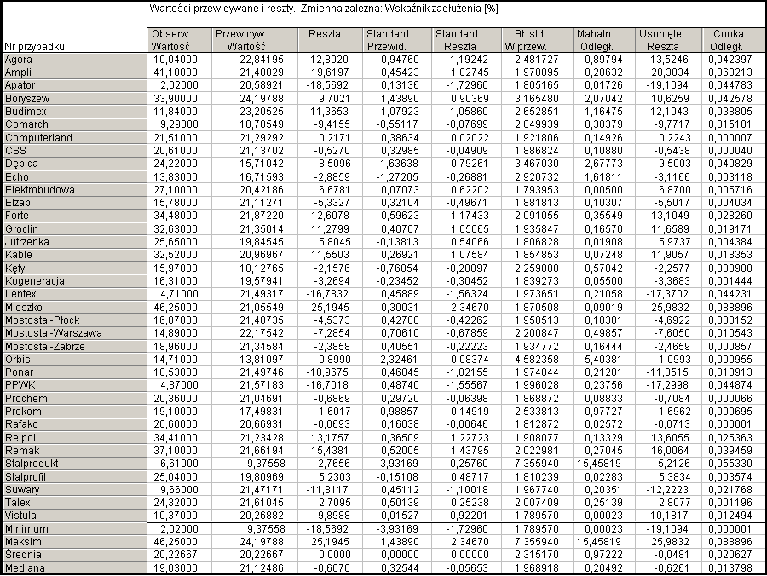Select the Groclin row header
This screenshot has width=767, height=576.
[74, 229]
